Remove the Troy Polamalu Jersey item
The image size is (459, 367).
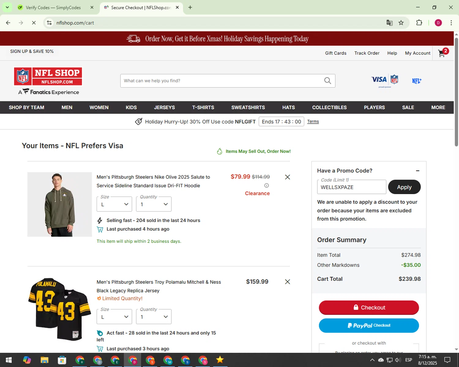(287, 282)
